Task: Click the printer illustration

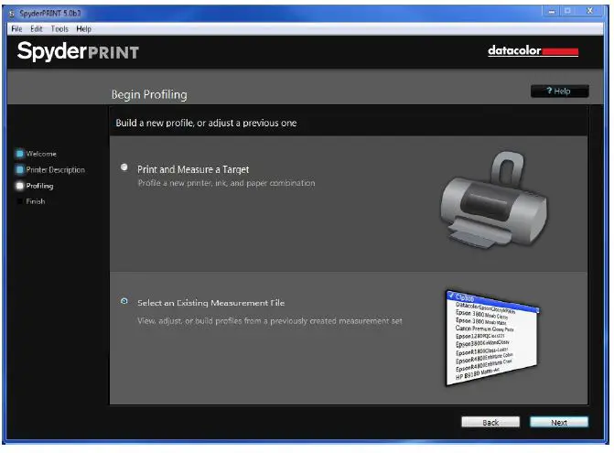Action: (494, 200)
